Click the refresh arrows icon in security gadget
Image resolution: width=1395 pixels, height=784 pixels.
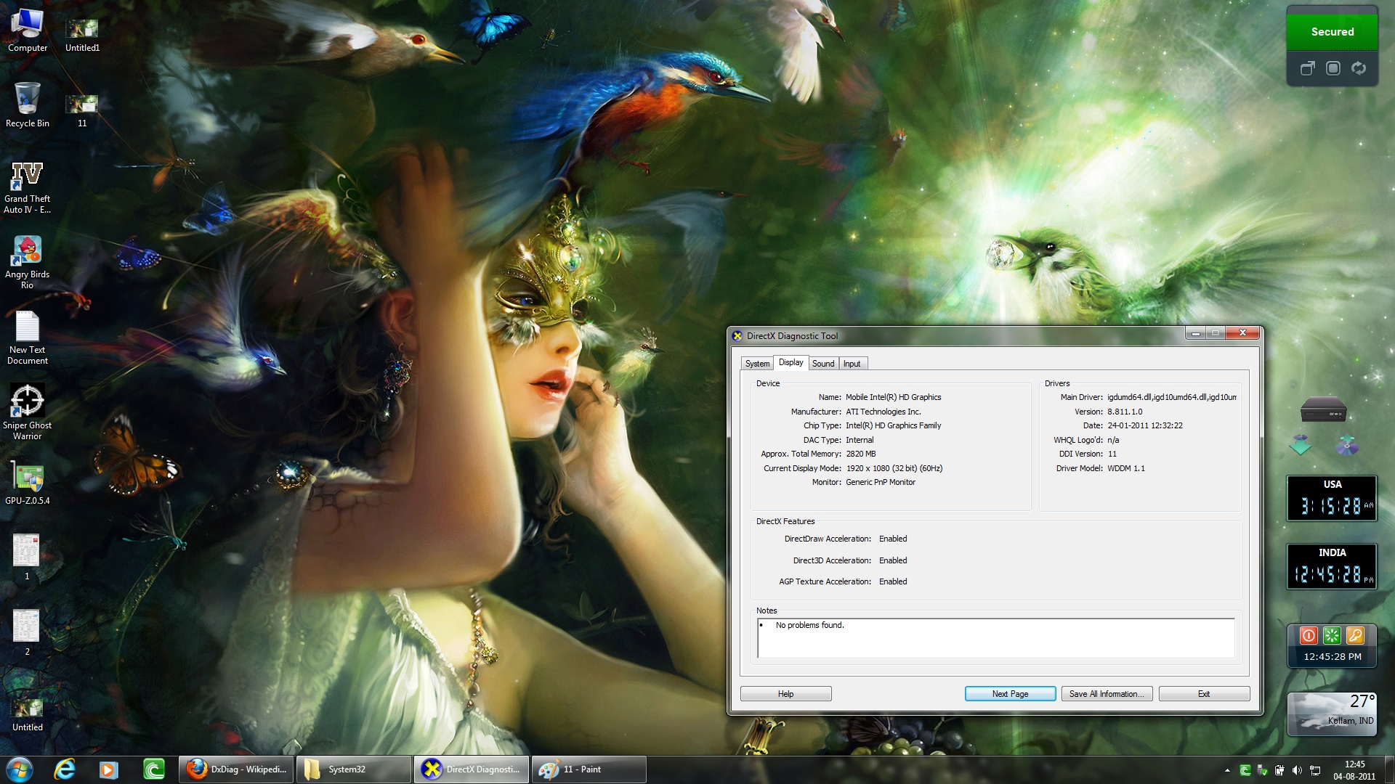click(1358, 68)
